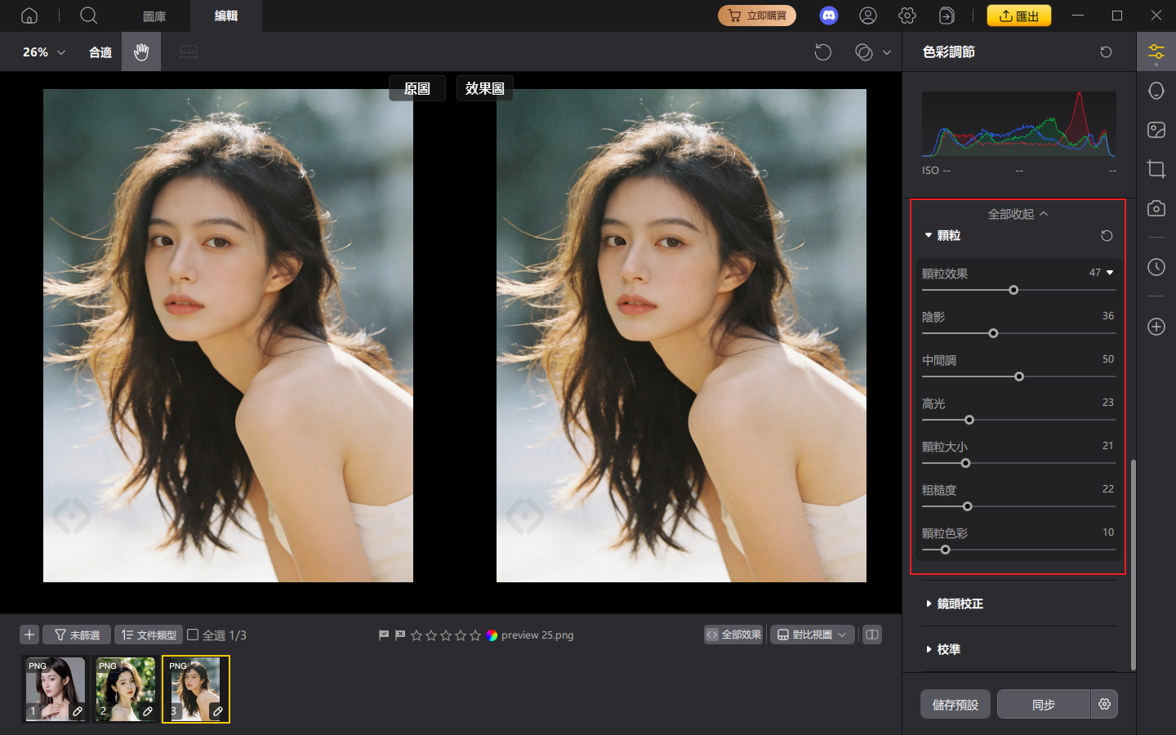Switch to the 圖庫 library tab
Image resolution: width=1176 pixels, height=735 pixels.
(154, 16)
